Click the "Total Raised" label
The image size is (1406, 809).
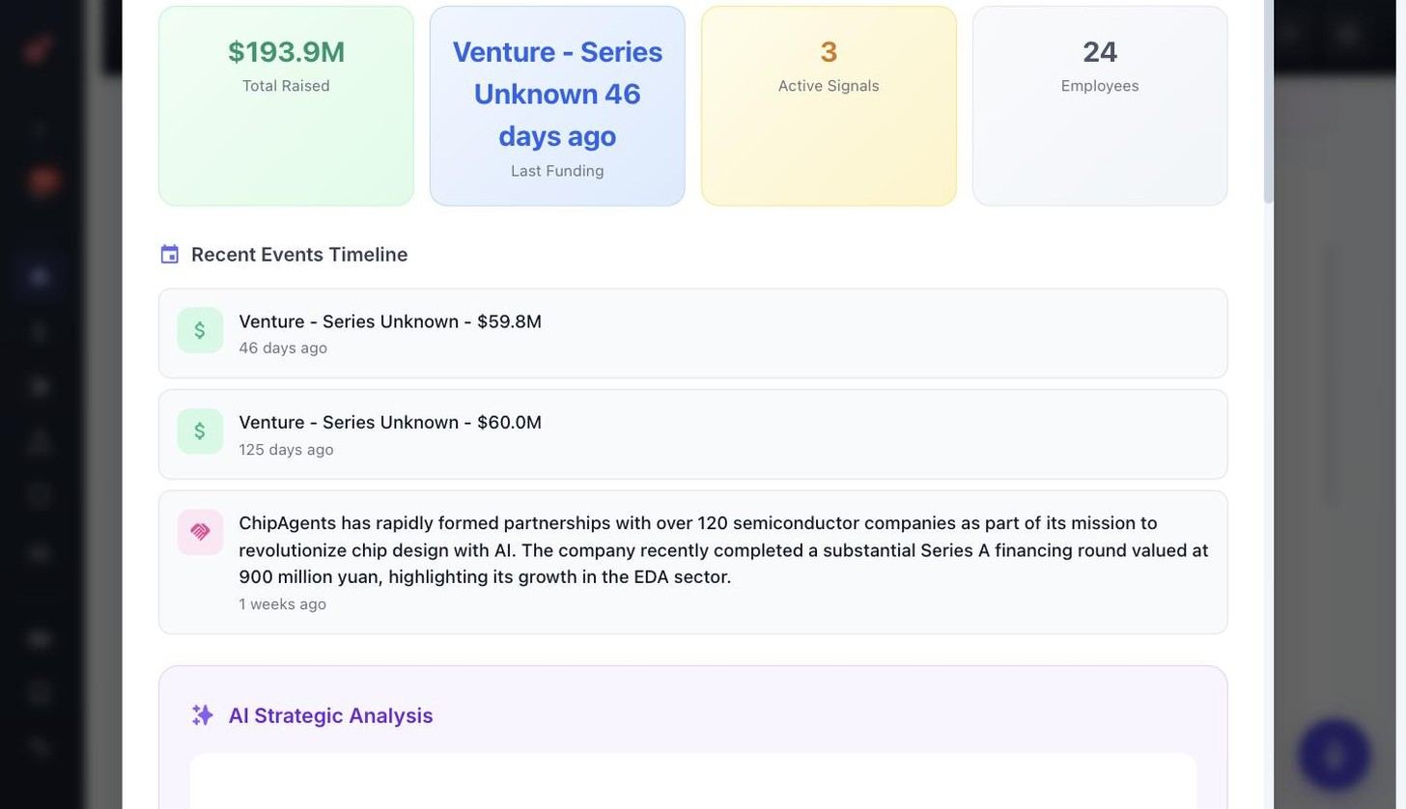[286, 86]
